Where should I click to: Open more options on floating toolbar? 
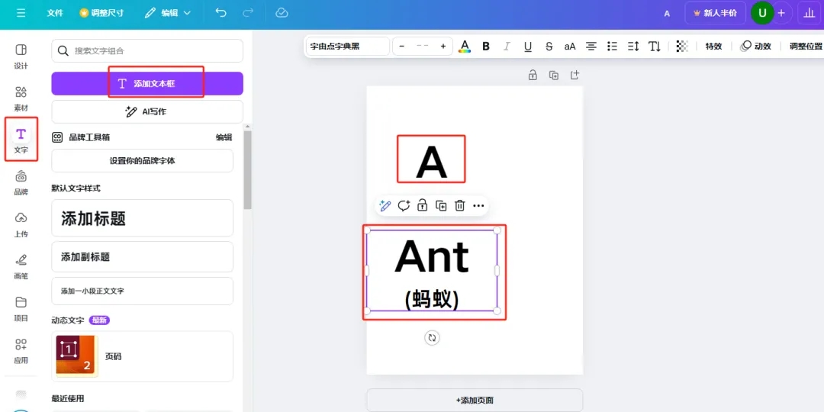click(x=478, y=205)
